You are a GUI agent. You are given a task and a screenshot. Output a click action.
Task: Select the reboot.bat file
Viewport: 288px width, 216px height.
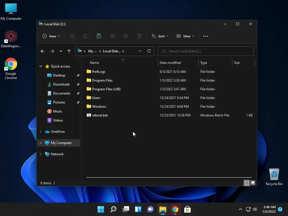click(169, 115)
